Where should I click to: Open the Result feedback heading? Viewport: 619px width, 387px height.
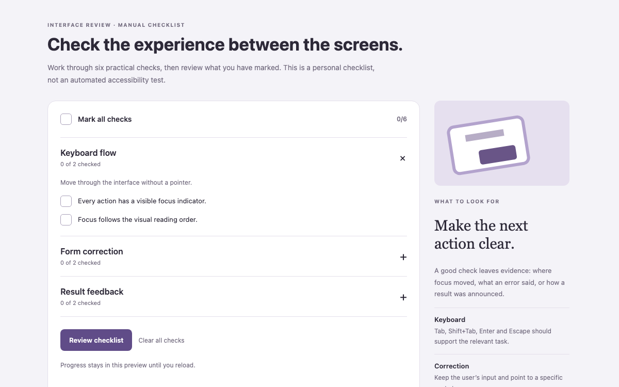92,292
